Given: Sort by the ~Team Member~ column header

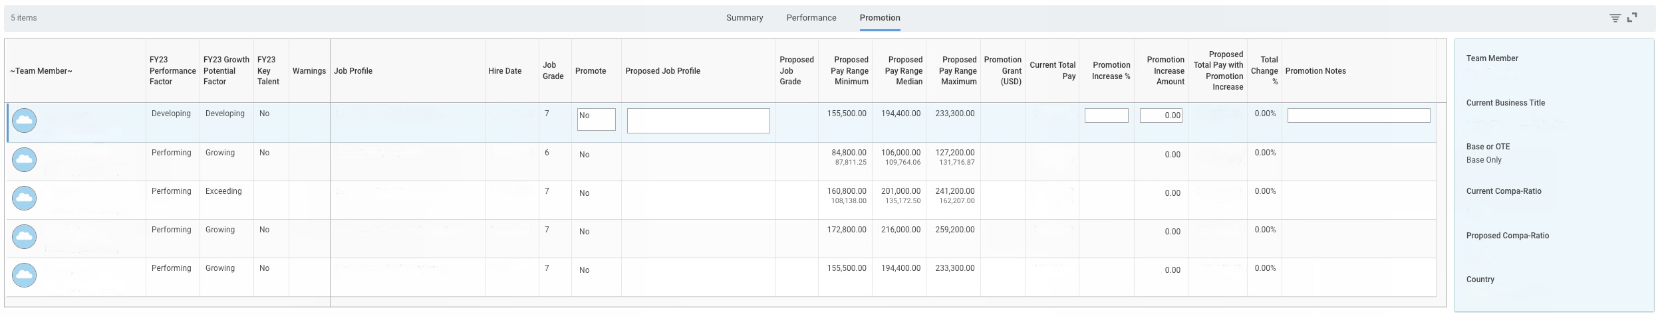Looking at the screenshot, I should coord(41,71).
